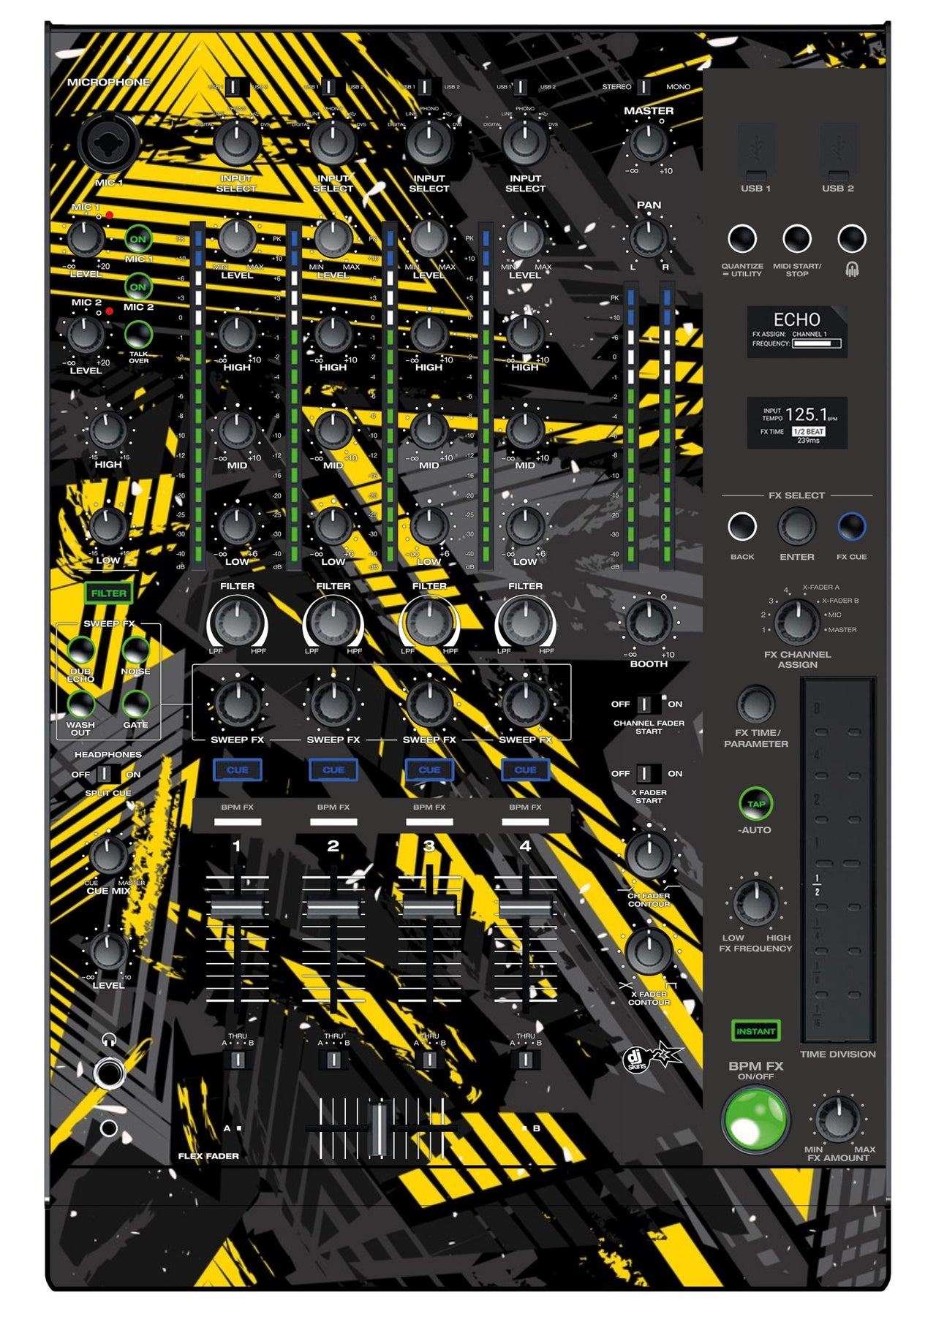
Task: Click the Gate sweep FX button
Action: pos(135,704)
